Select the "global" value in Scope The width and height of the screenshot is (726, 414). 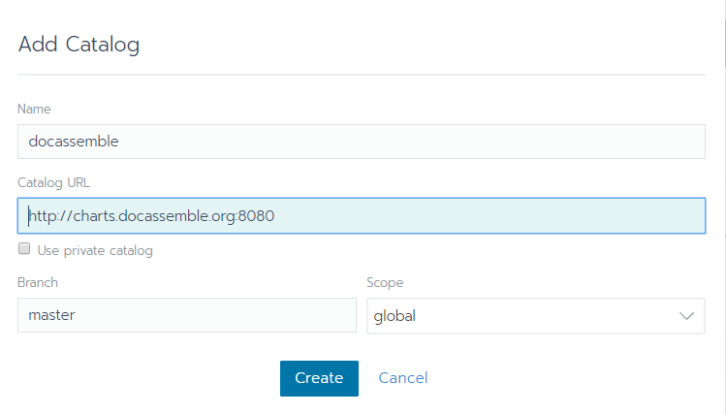click(x=395, y=316)
